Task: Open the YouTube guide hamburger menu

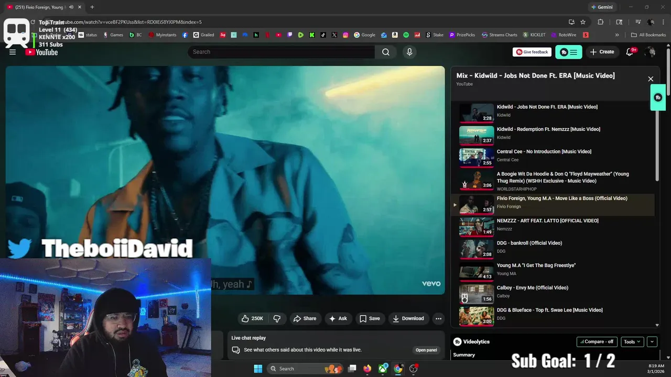Action: coord(13,52)
